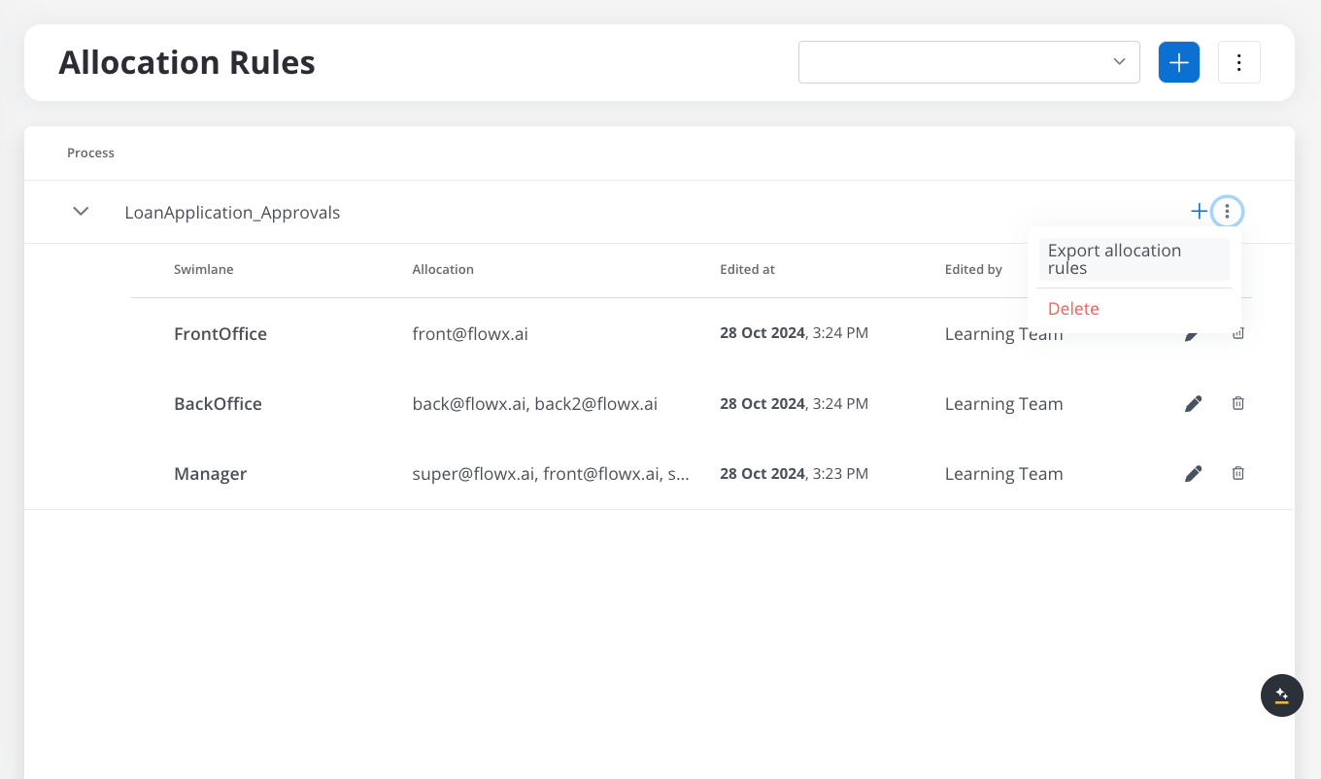Click the BackOffice swimlane name

click(218, 404)
